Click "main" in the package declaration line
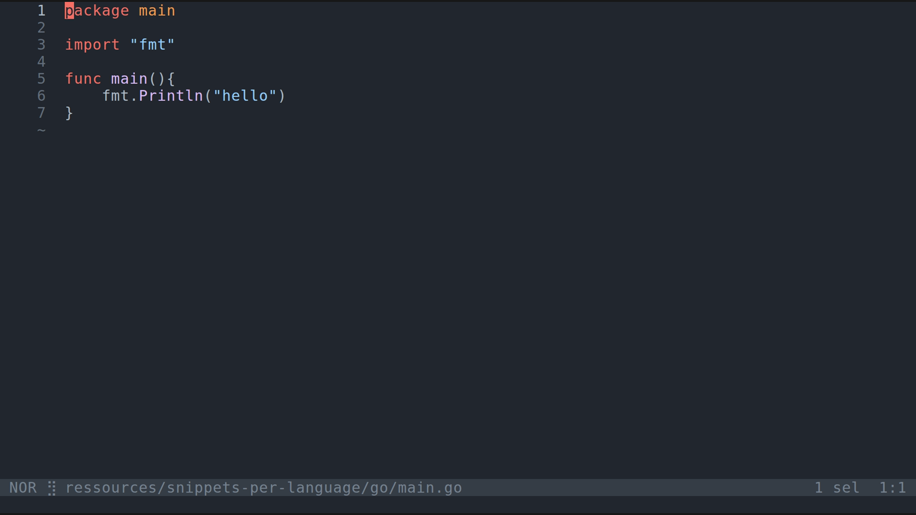 pyautogui.click(x=157, y=11)
